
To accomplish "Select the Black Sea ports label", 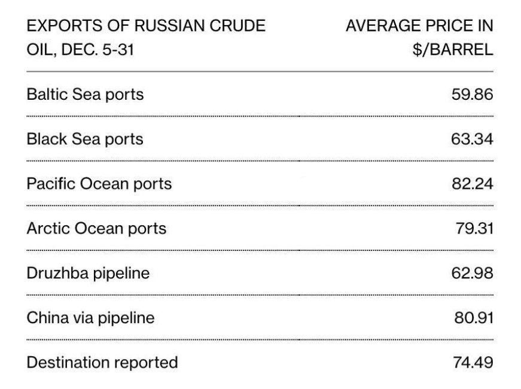I will point(85,139).
